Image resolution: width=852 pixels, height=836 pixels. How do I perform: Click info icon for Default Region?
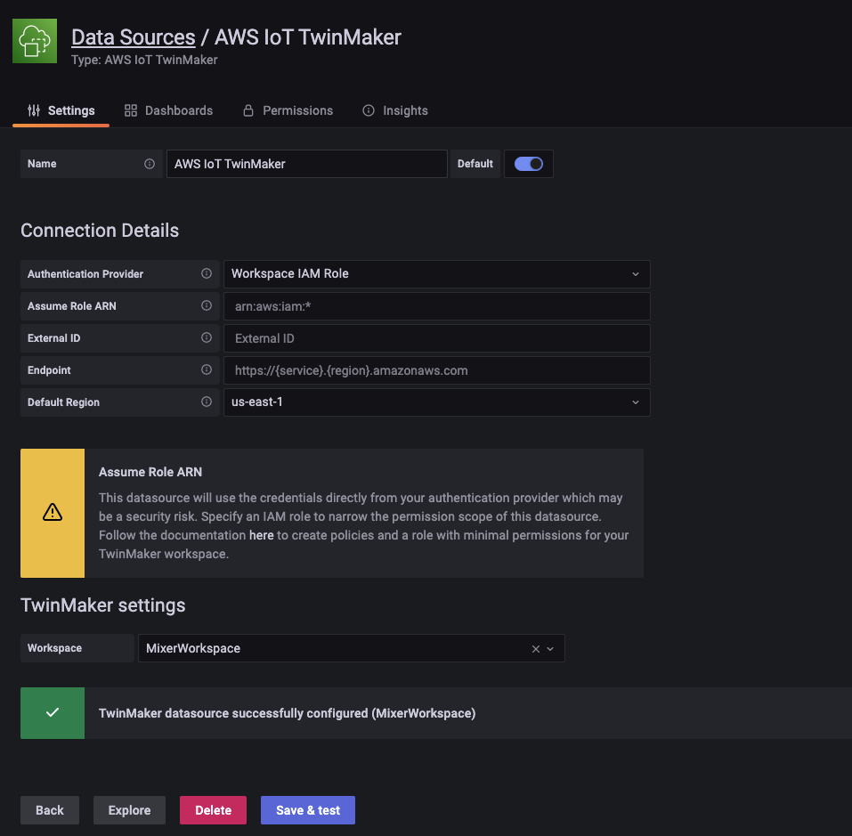[207, 402]
